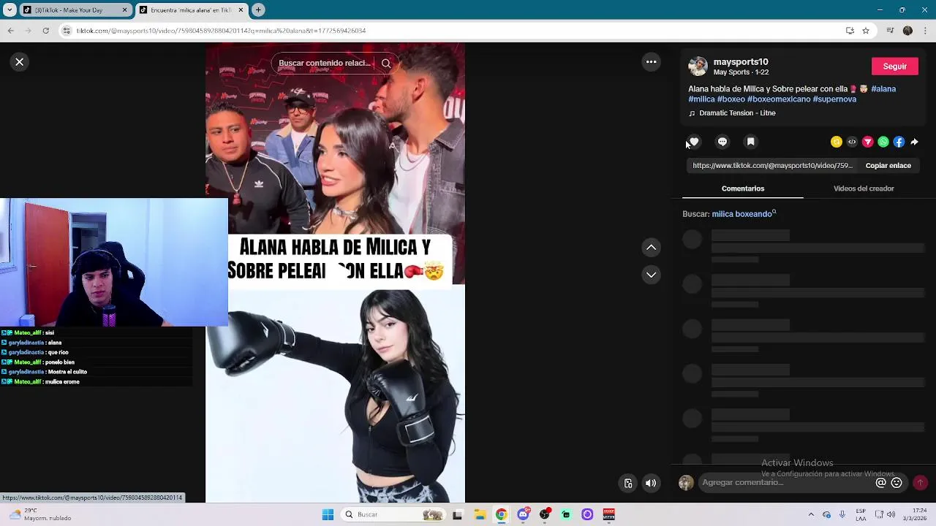This screenshot has height=526, width=936.
Task: Open the Chrome profile avatar
Action: [x=907, y=31]
